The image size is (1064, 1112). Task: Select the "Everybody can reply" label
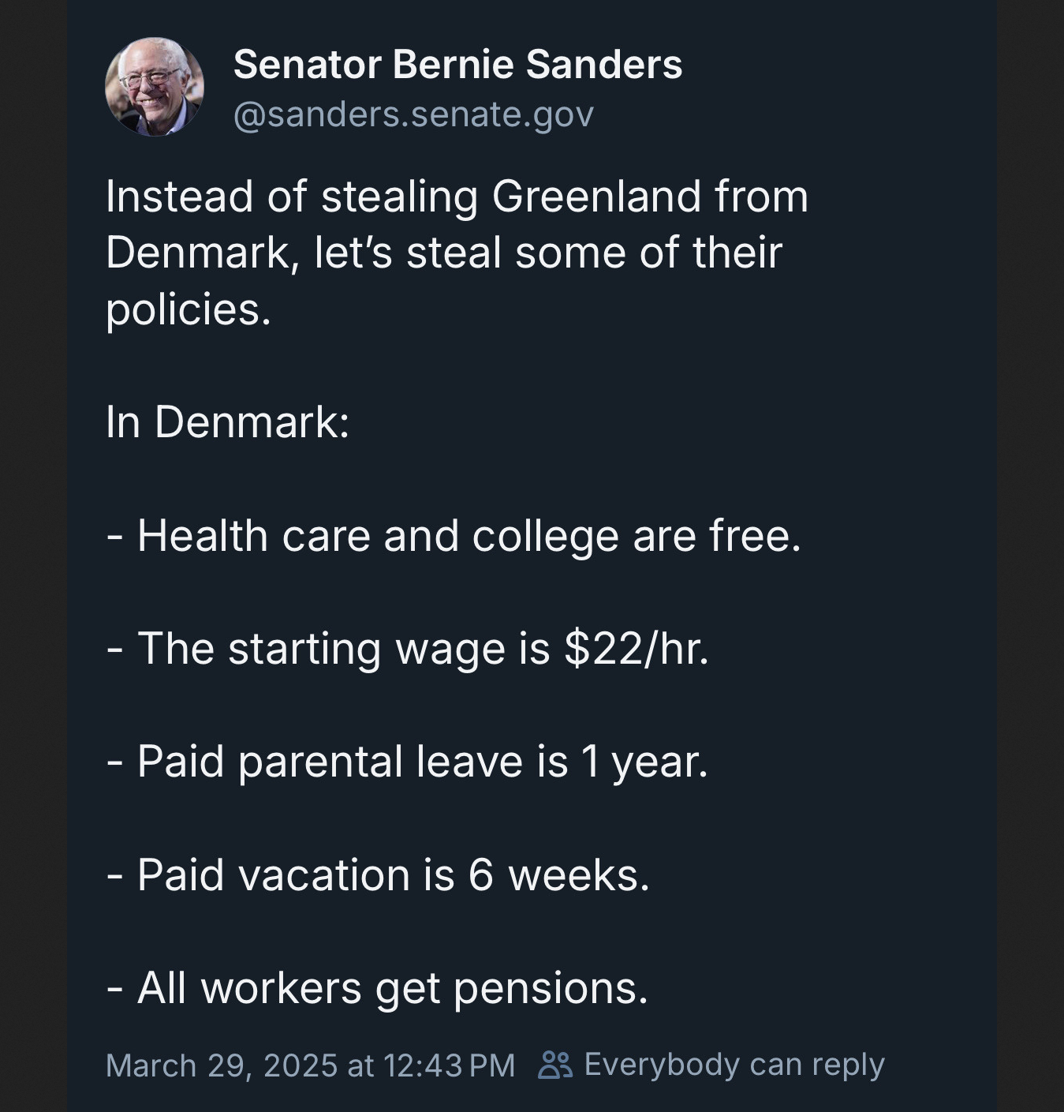coord(734,1065)
